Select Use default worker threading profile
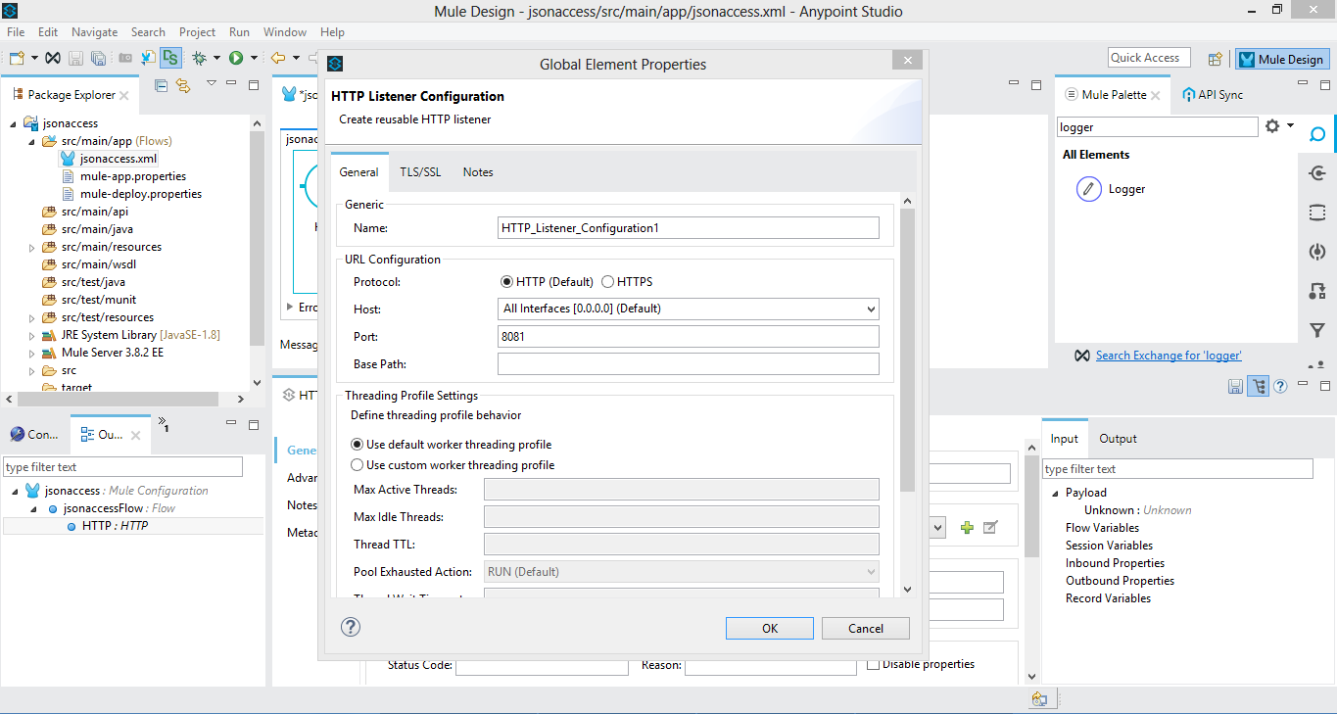The width and height of the screenshot is (1337, 714). point(358,445)
